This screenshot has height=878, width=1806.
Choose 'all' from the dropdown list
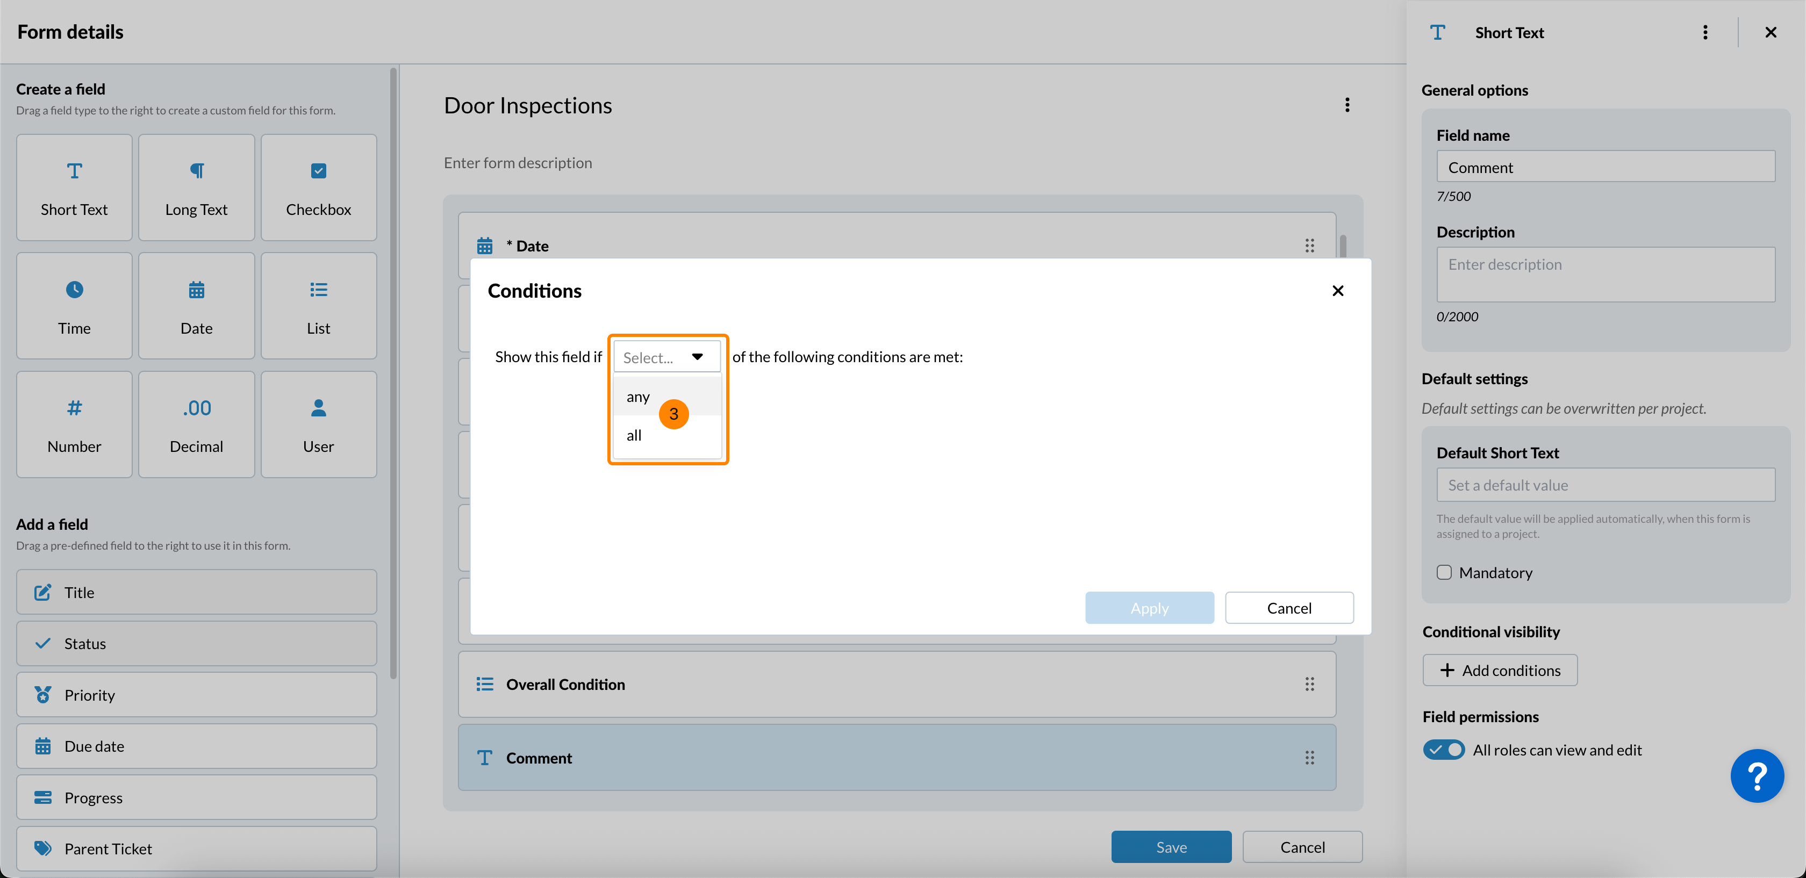tap(634, 435)
